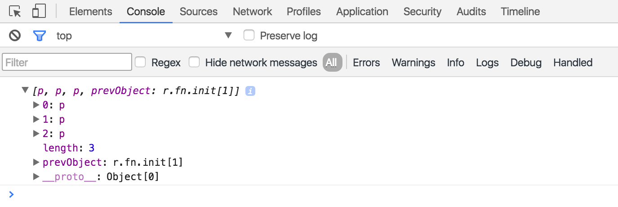
Task: Collapse the logged array root entry
Action: (x=25, y=91)
